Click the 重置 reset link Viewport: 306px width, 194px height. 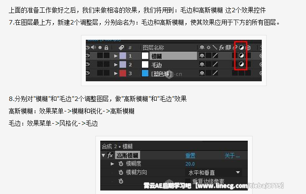pos(190,156)
